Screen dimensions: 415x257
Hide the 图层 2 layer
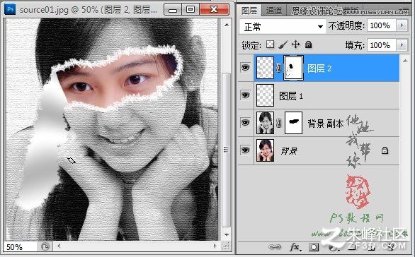click(245, 68)
